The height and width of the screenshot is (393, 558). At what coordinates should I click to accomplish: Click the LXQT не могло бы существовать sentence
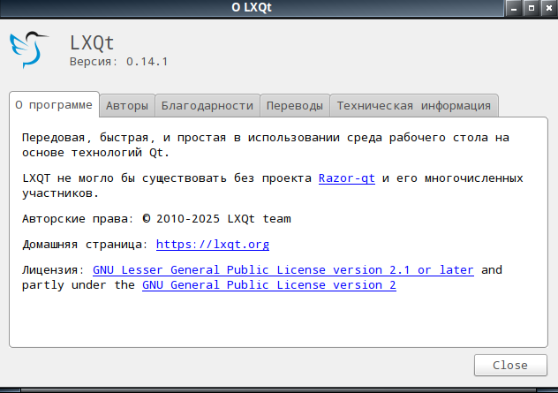[x=273, y=185]
